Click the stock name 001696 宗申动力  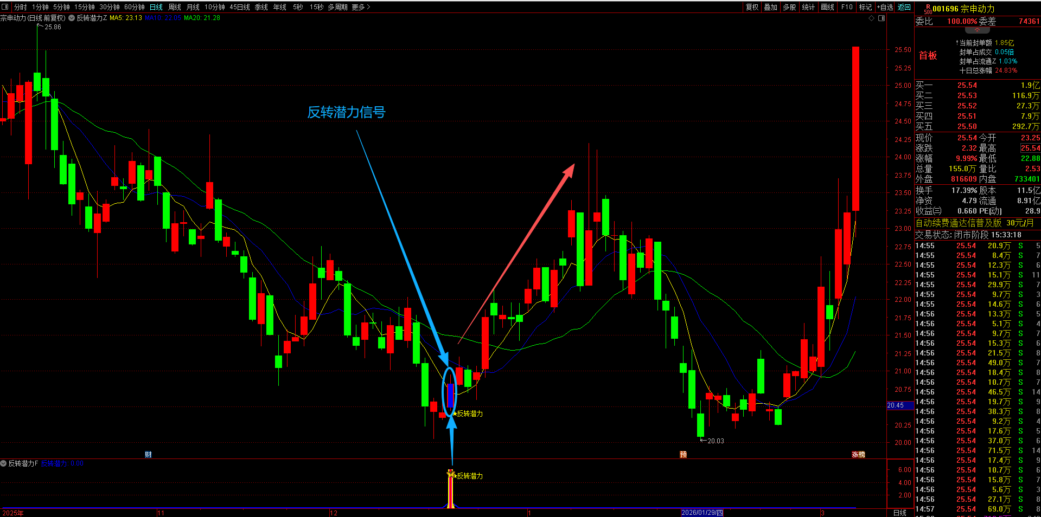[963, 9]
